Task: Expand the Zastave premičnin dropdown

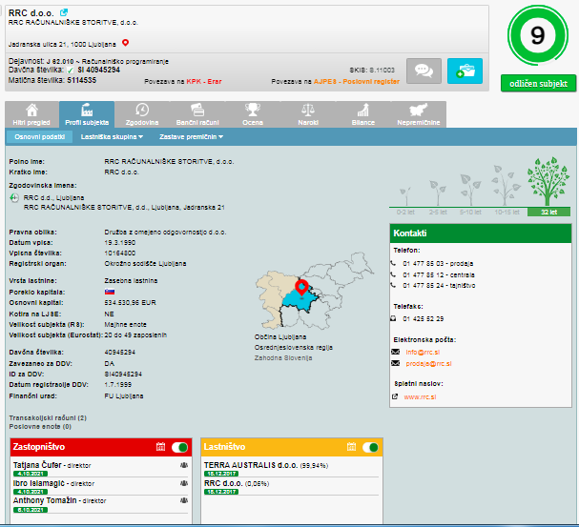Action: [192, 137]
